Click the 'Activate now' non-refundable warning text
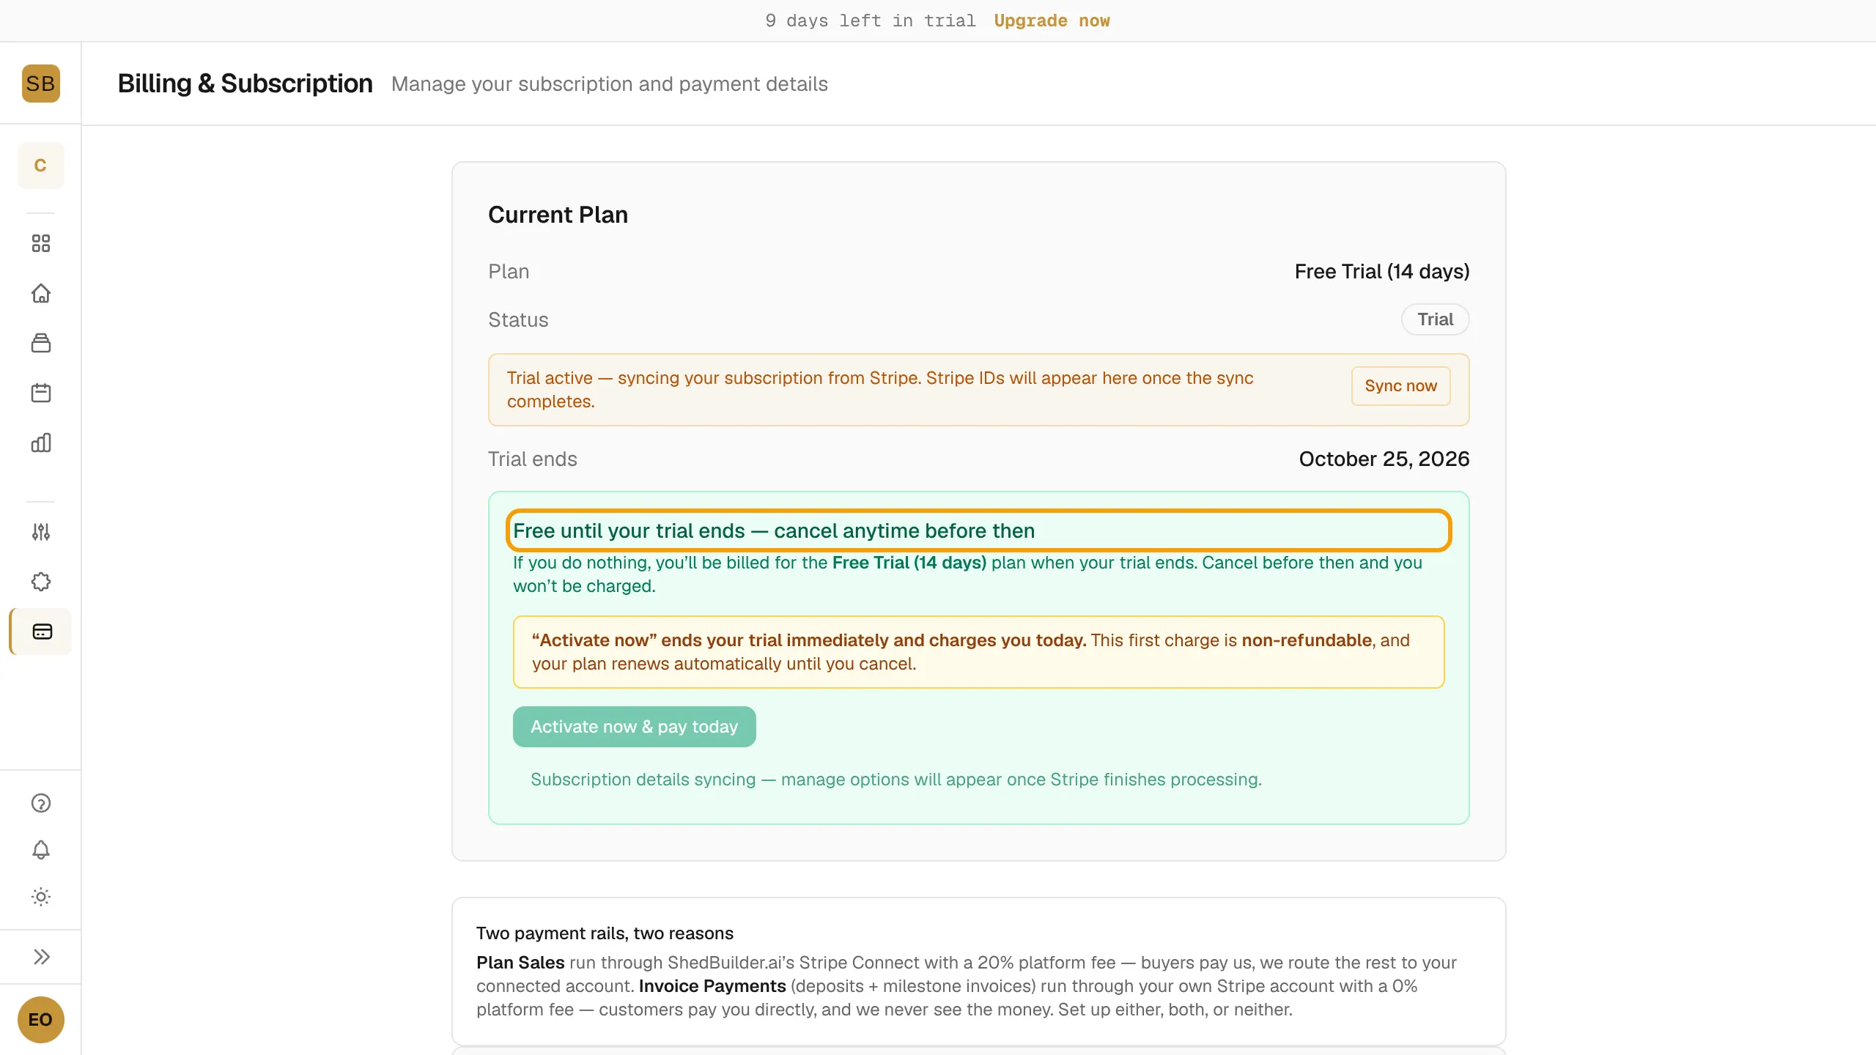The height and width of the screenshot is (1055, 1876). pyautogui.click(x=978, y=652)
